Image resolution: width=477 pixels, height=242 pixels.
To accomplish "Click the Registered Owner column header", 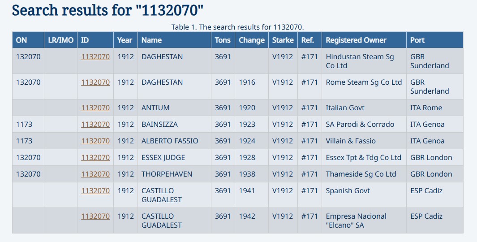I will (x=356, y=40).
